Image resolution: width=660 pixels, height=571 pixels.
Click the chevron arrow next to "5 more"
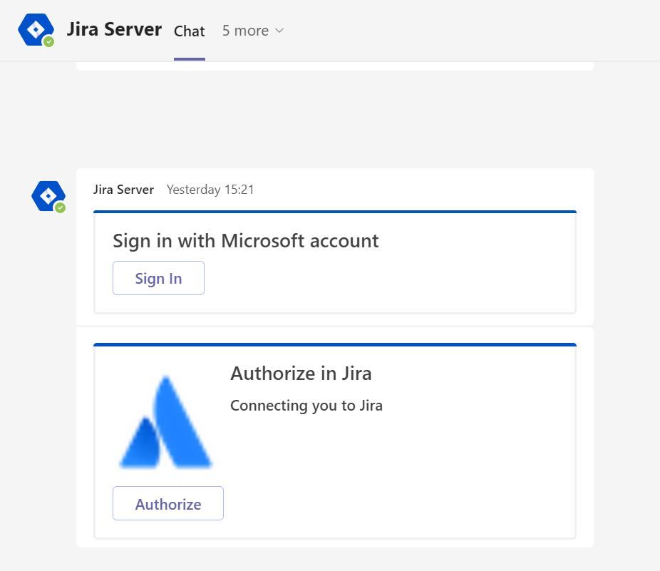coord(279,31)
